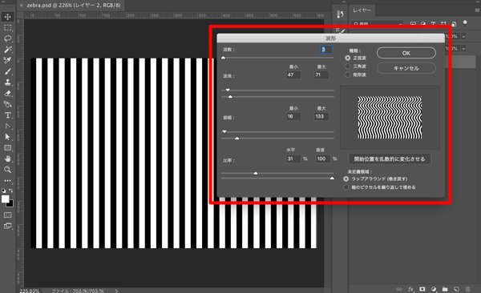Select the Hand tool
Screen dimensions: 481x293
click(x=8, y=159)
